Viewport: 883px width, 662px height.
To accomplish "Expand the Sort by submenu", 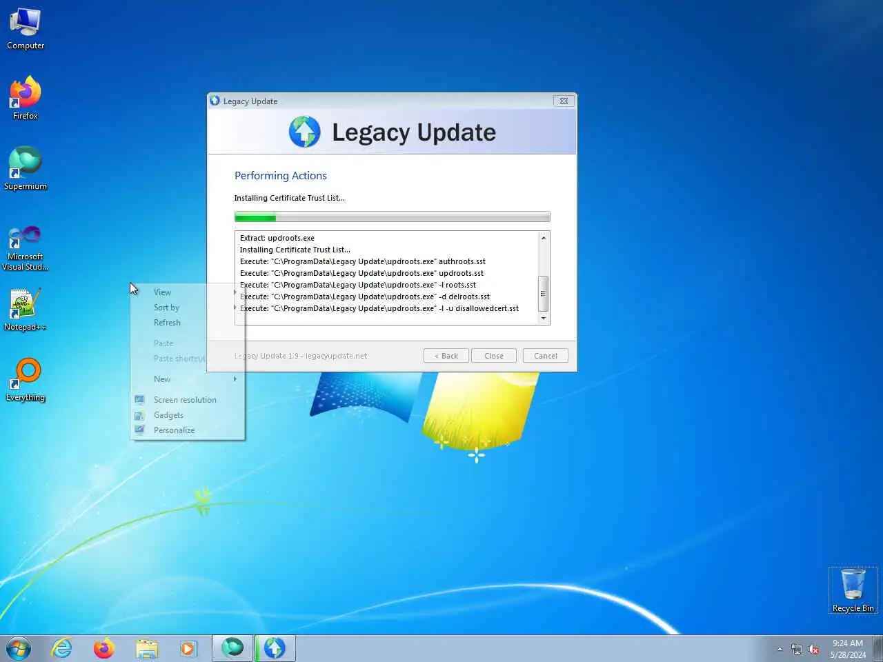I will (188, 308).
